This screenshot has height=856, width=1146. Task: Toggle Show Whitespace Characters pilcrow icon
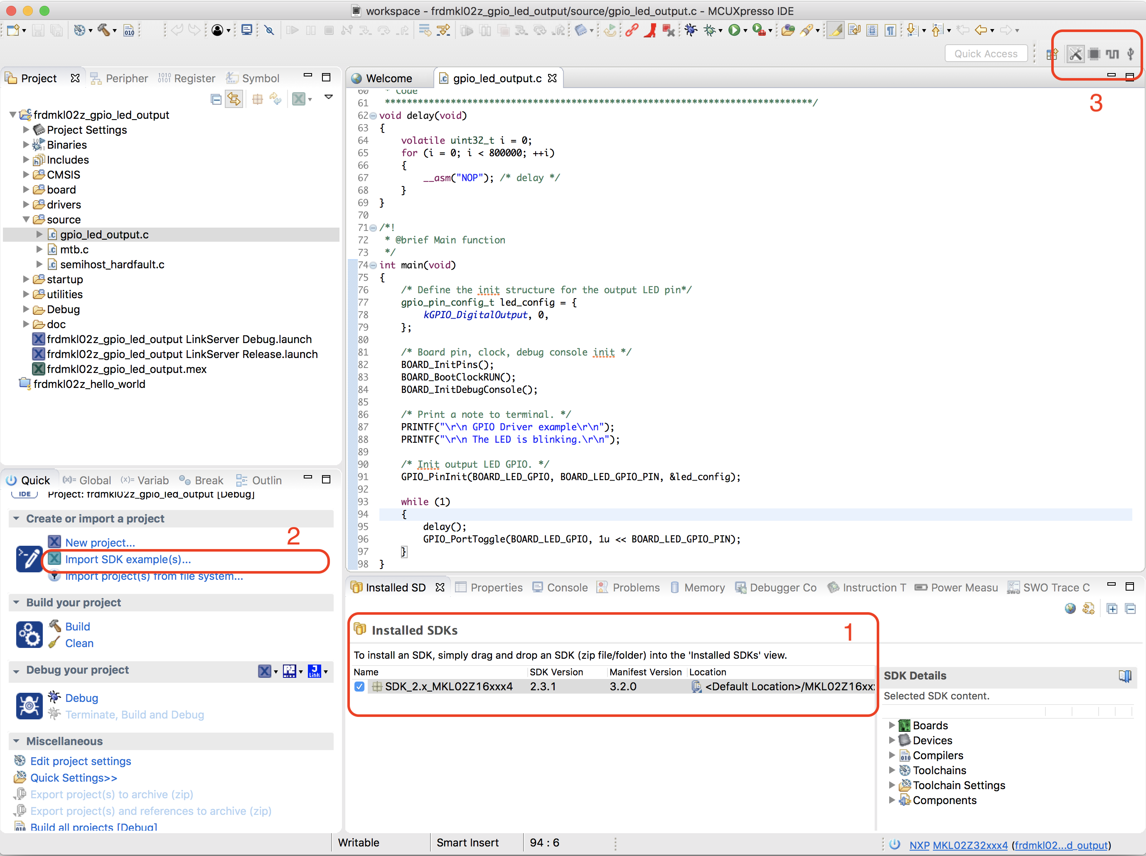click(x=890, y=30)
